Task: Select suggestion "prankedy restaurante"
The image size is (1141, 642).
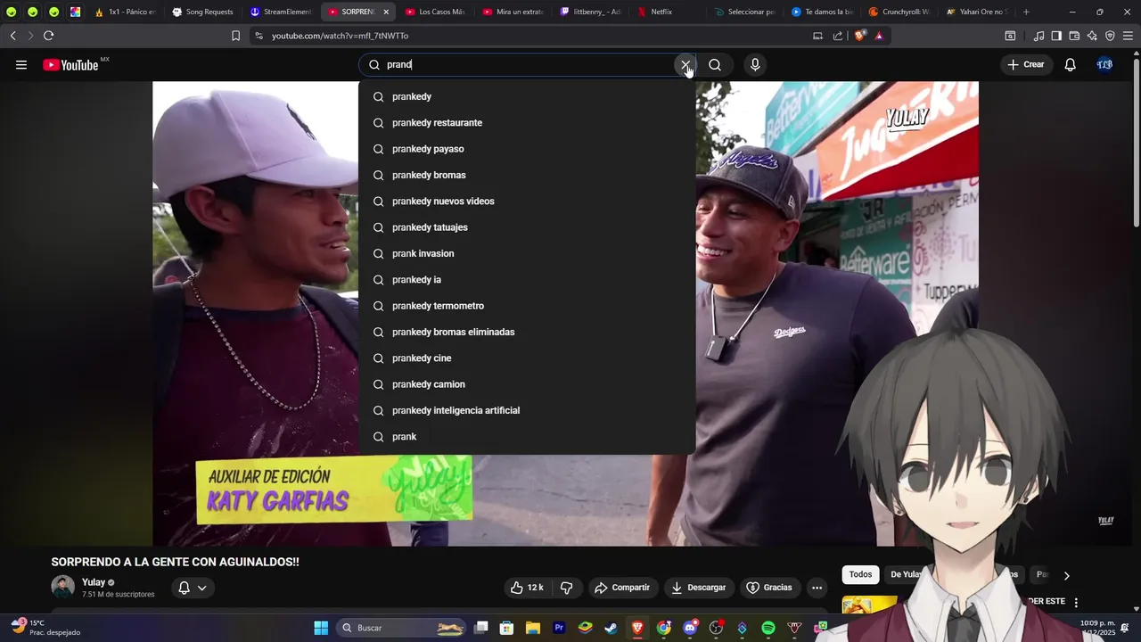Action: 527,123
